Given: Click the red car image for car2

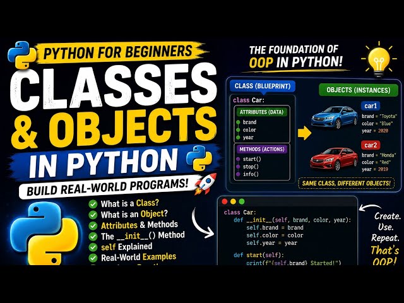Looking at the screenshot, I should tap(334, 158).
